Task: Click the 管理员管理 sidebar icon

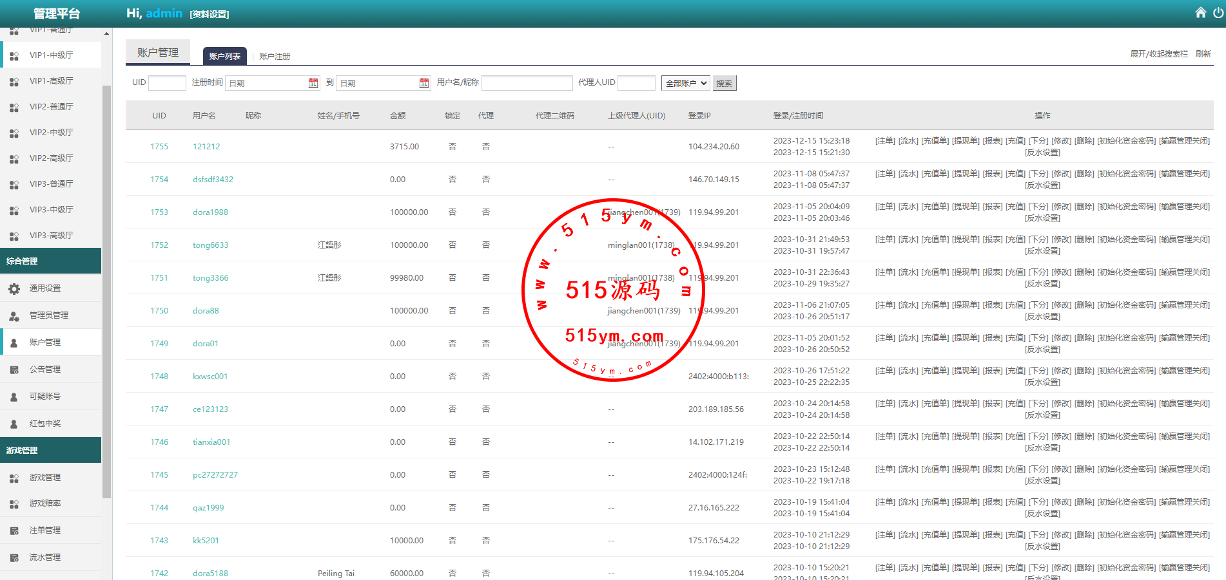Action: 14,316
